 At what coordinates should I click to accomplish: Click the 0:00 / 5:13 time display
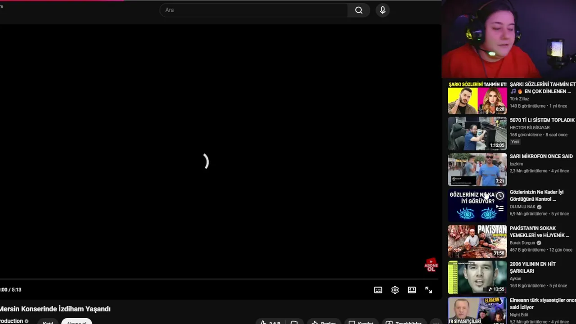[x=11, y=290]
